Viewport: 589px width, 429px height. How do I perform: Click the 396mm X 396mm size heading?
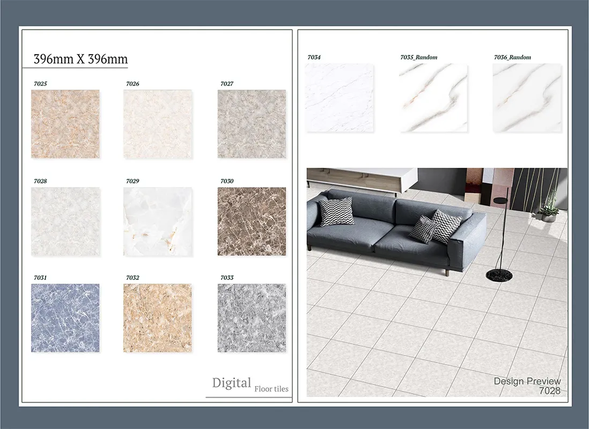click(x=80, y=59)
